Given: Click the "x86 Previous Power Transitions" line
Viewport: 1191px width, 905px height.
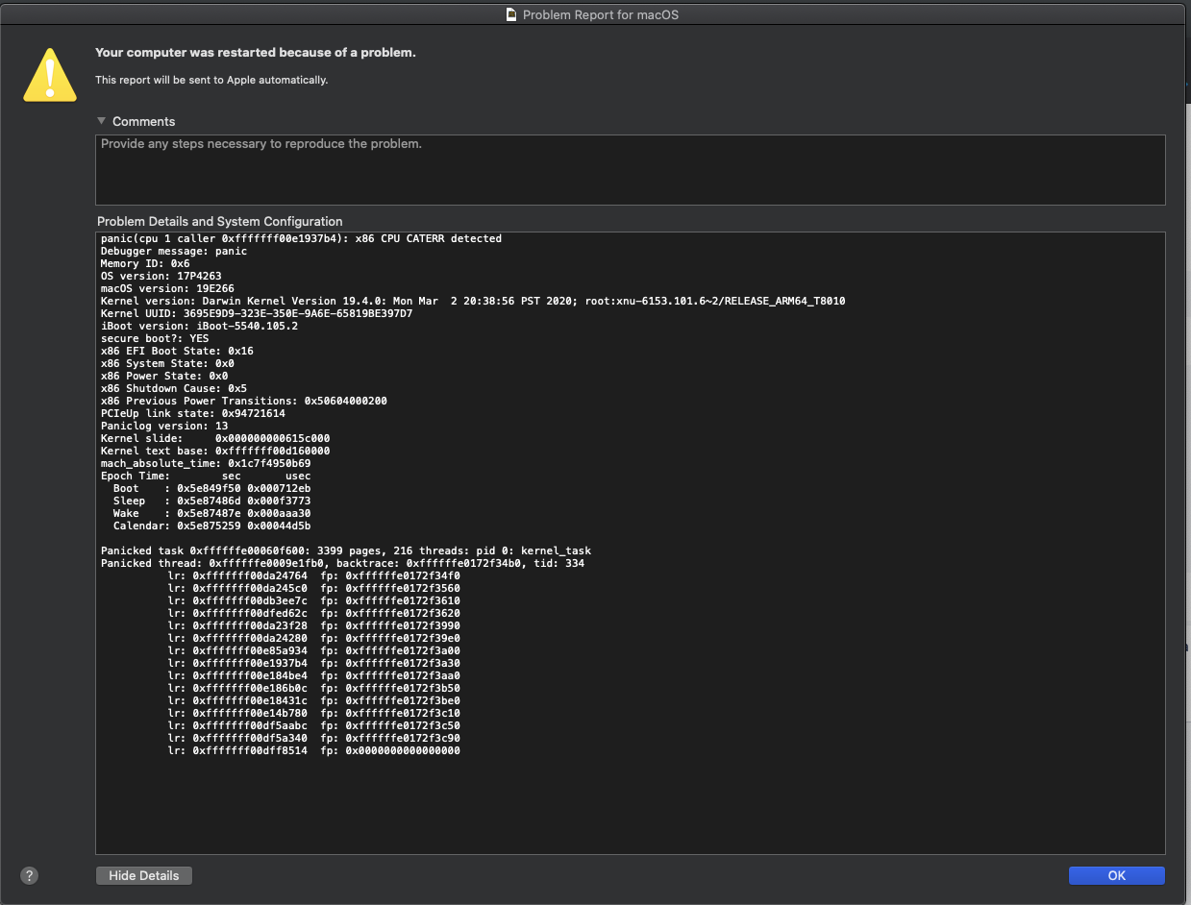Looking at the screenshot, I should [244, 401].
